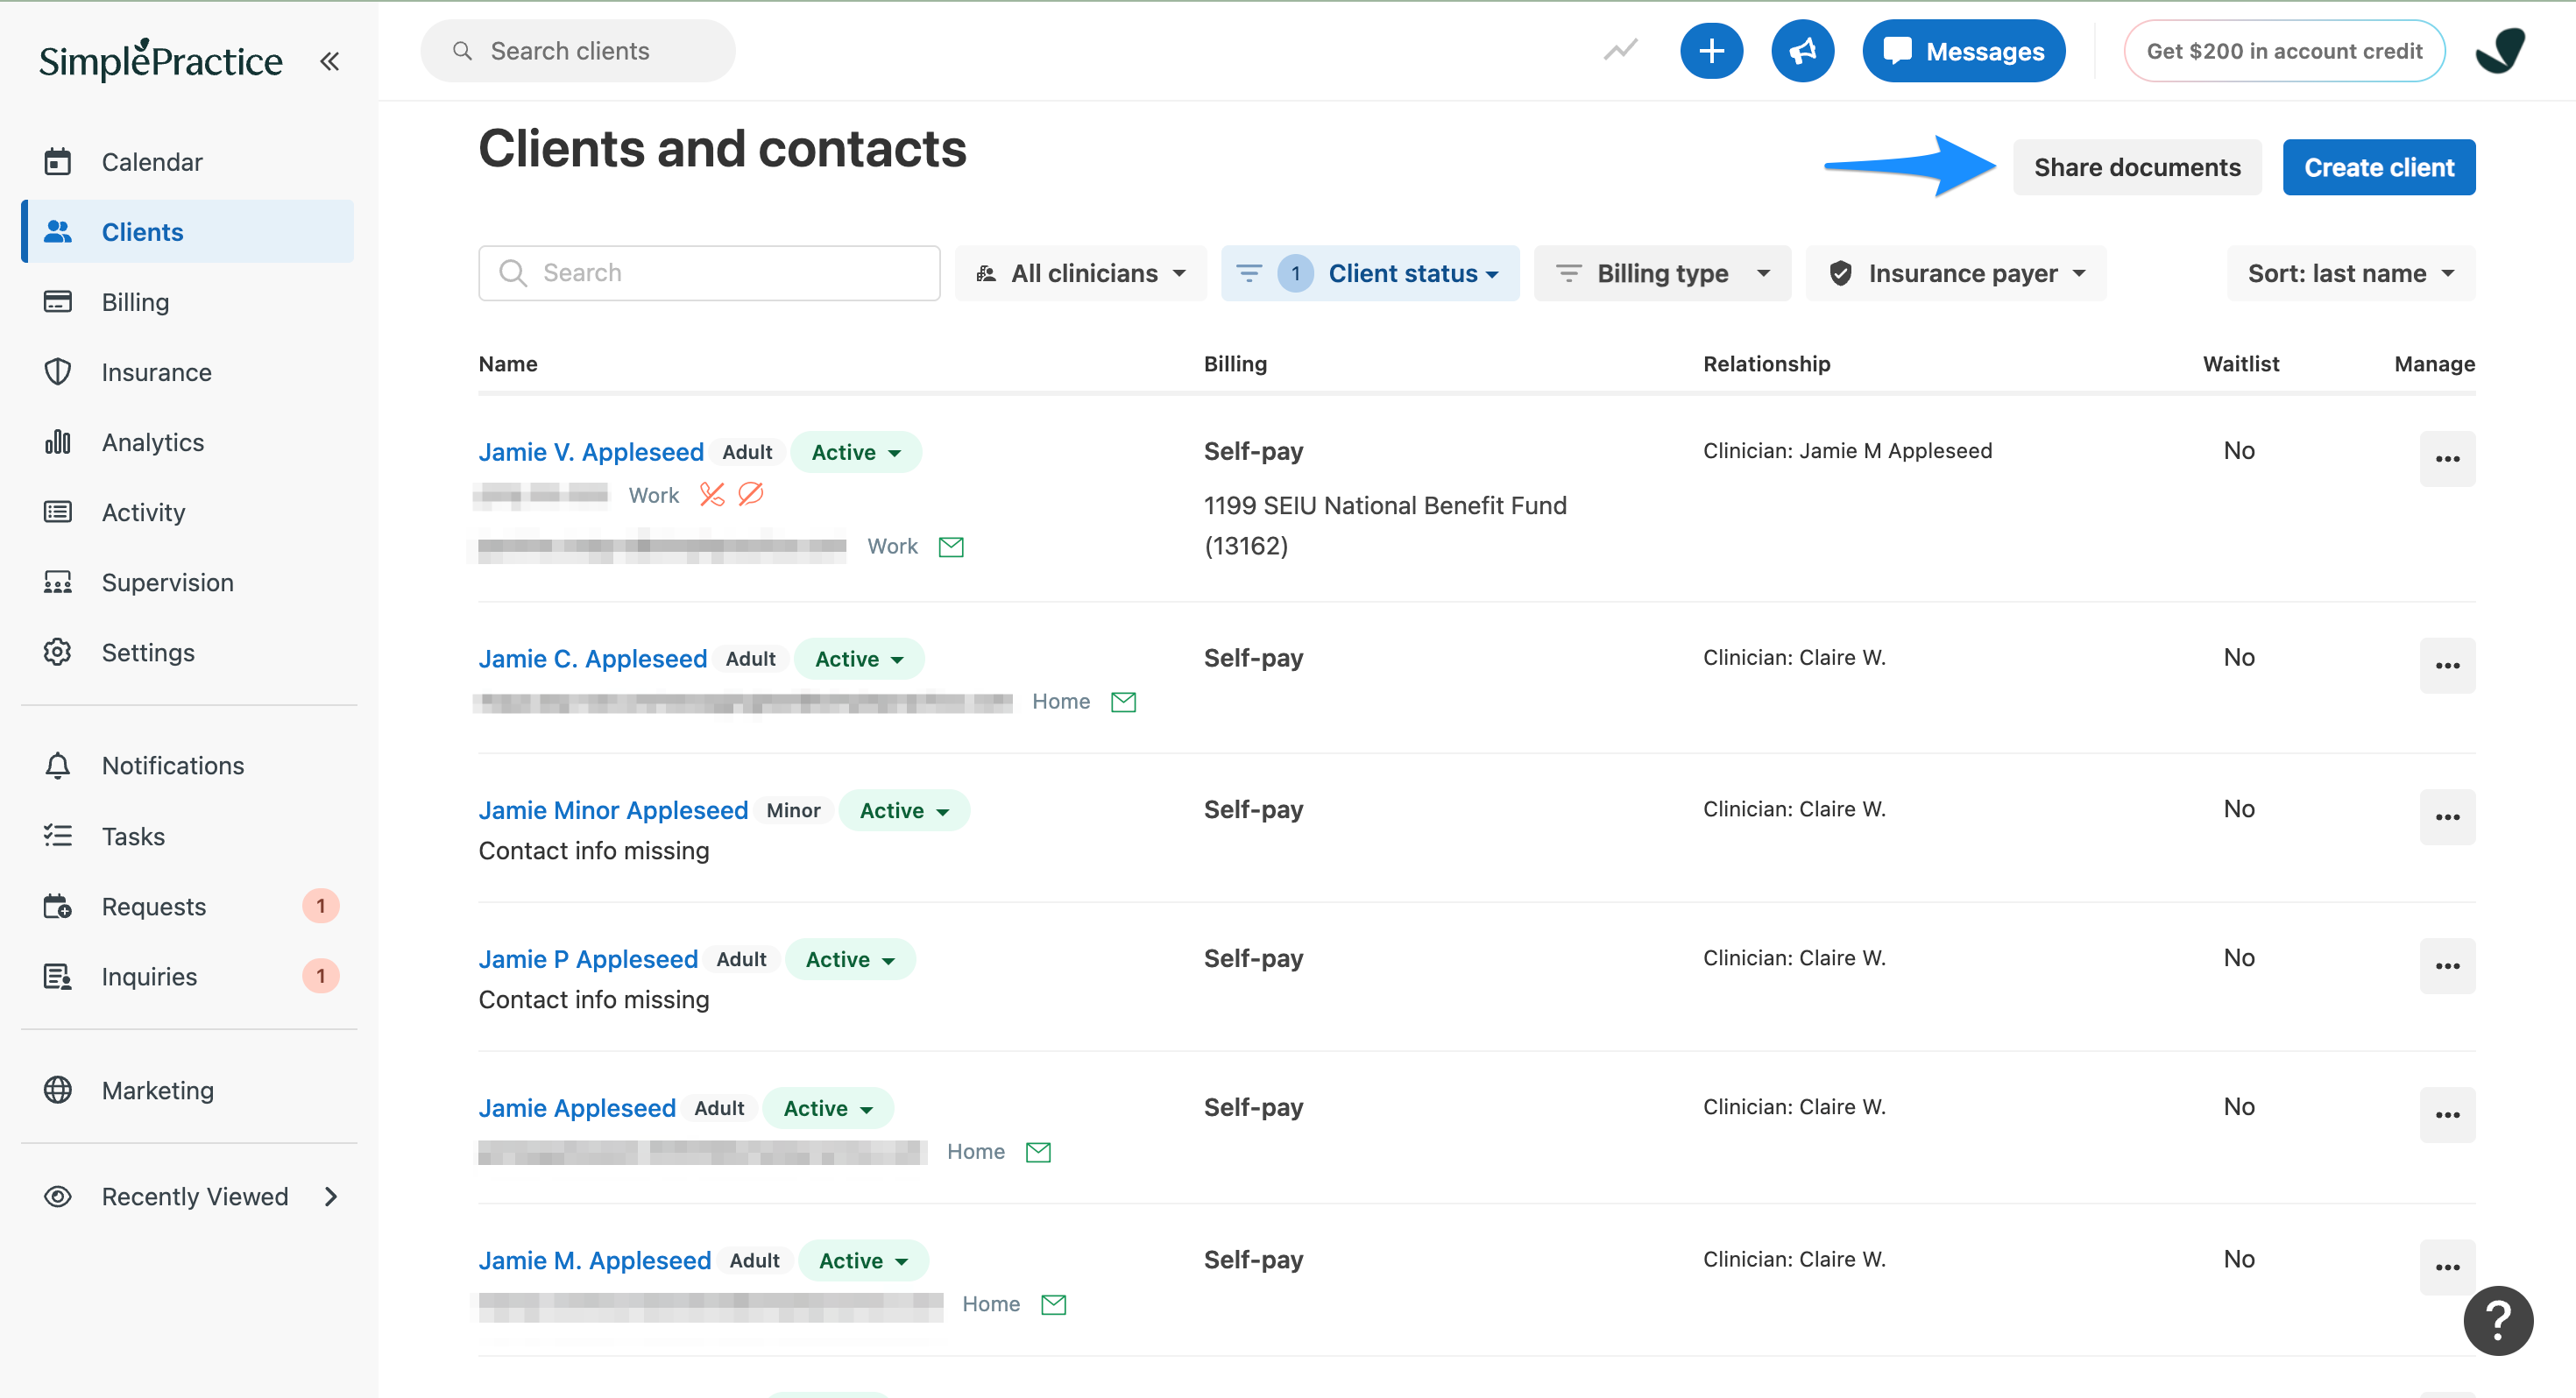The width and height of the screenshot is (2576, 1398).
Task: Open Requests in the sidebar
Action: pos(188,906)
